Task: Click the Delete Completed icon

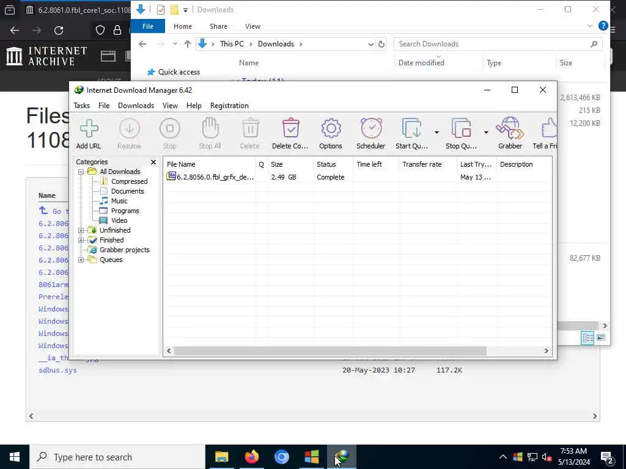Action: point(290,134)
